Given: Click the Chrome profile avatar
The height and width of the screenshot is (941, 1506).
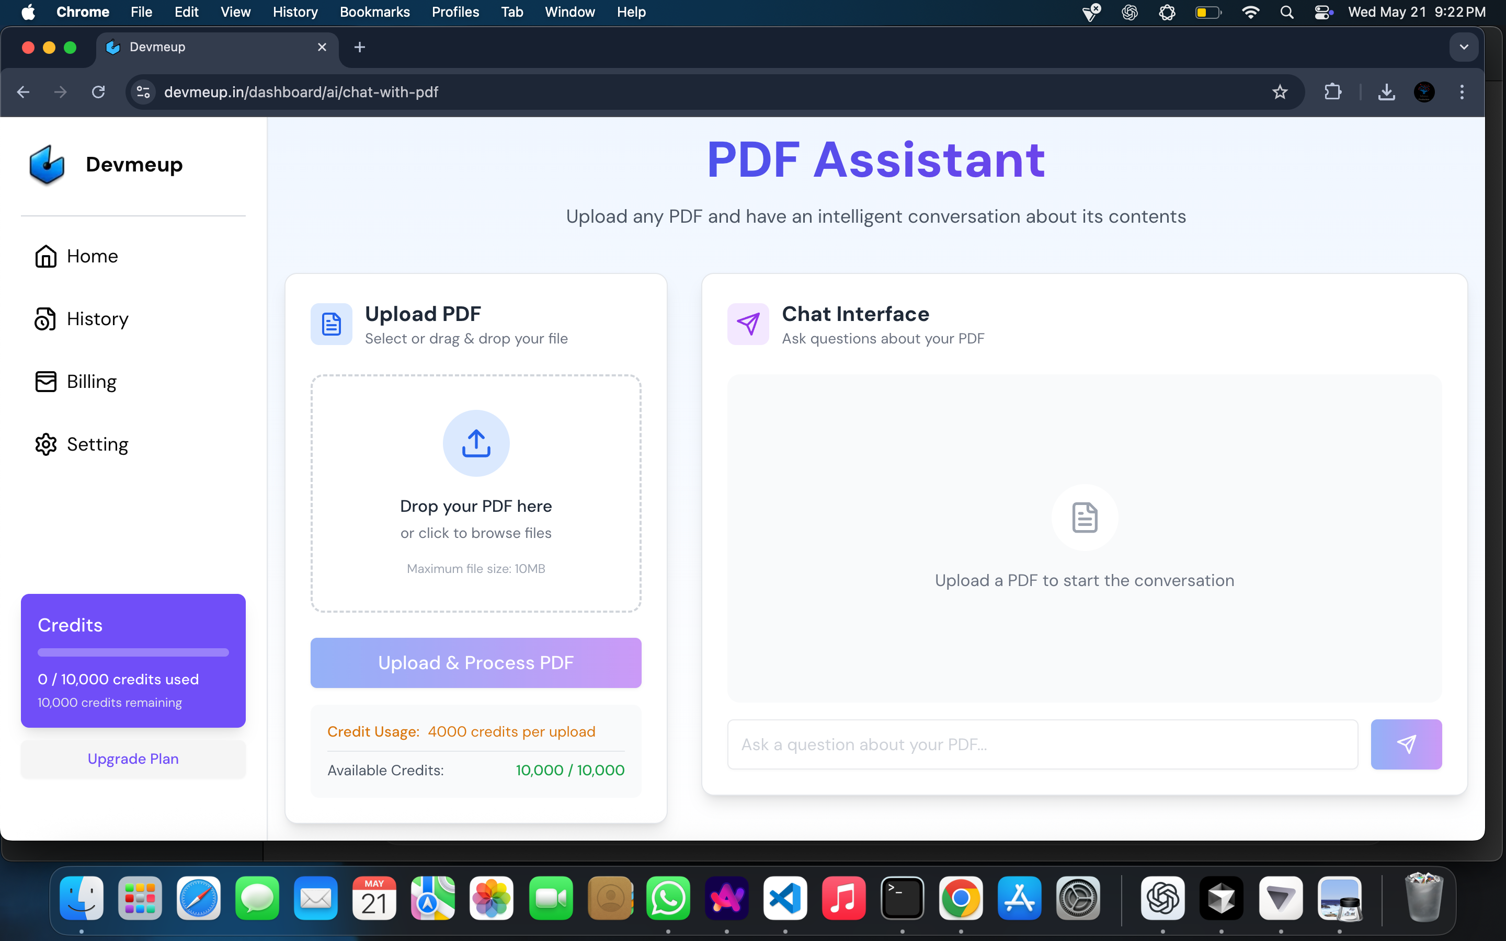Looking at the screenshot, I should click(1424, 92).
